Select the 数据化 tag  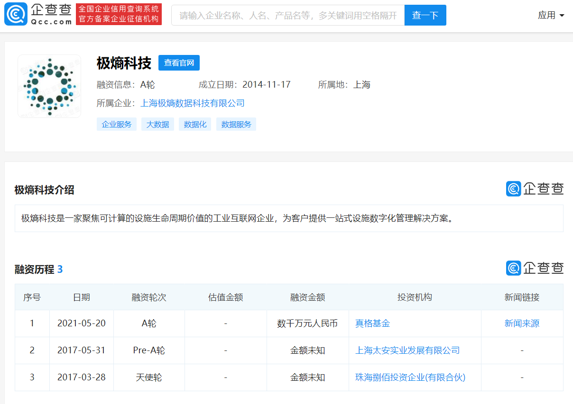195,124
